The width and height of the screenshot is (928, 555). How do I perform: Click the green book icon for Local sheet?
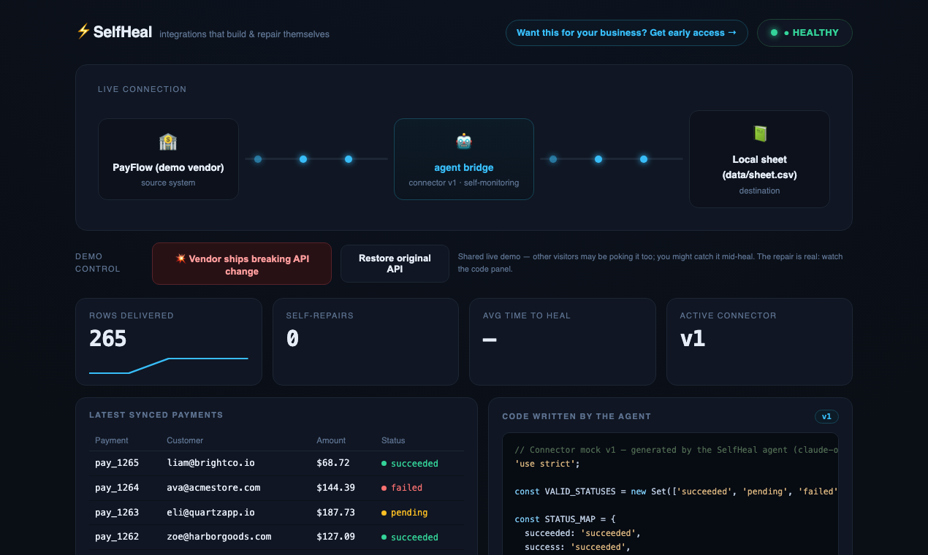[760, 134]
